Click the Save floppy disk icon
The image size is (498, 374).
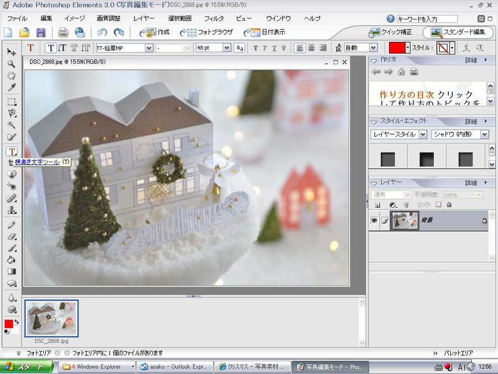[40, 33]
